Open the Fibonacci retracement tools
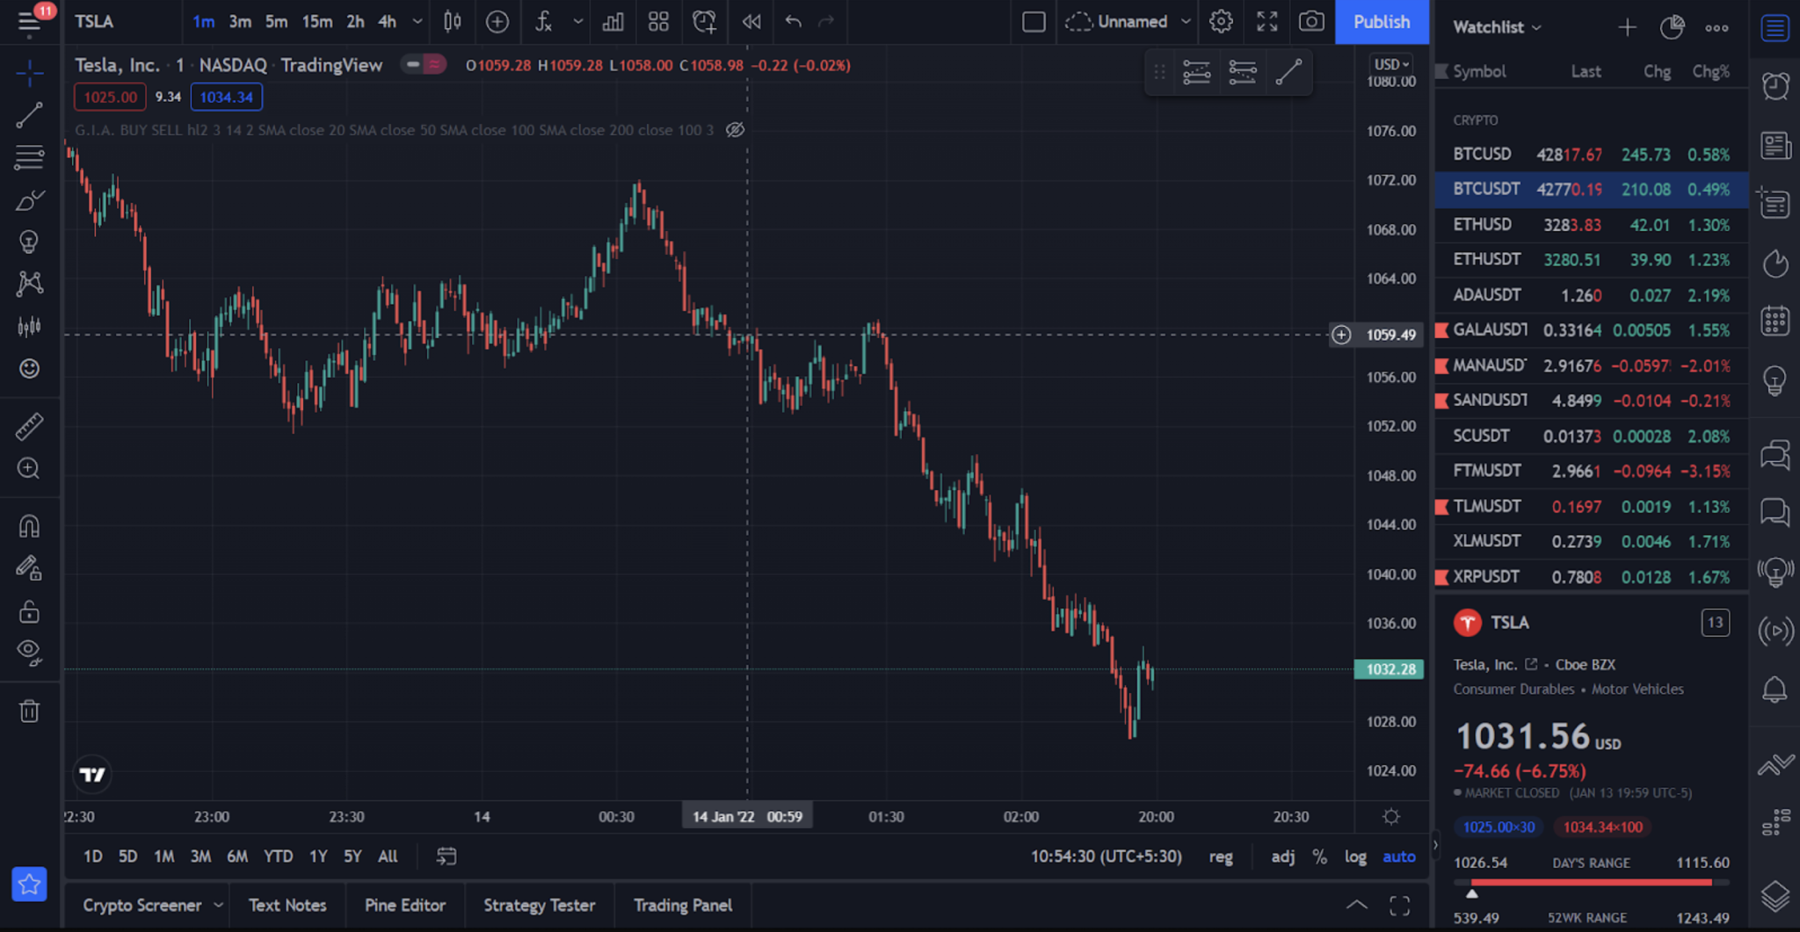The image size is (1800, 932). pyautogui.click(x=29, y=157)
